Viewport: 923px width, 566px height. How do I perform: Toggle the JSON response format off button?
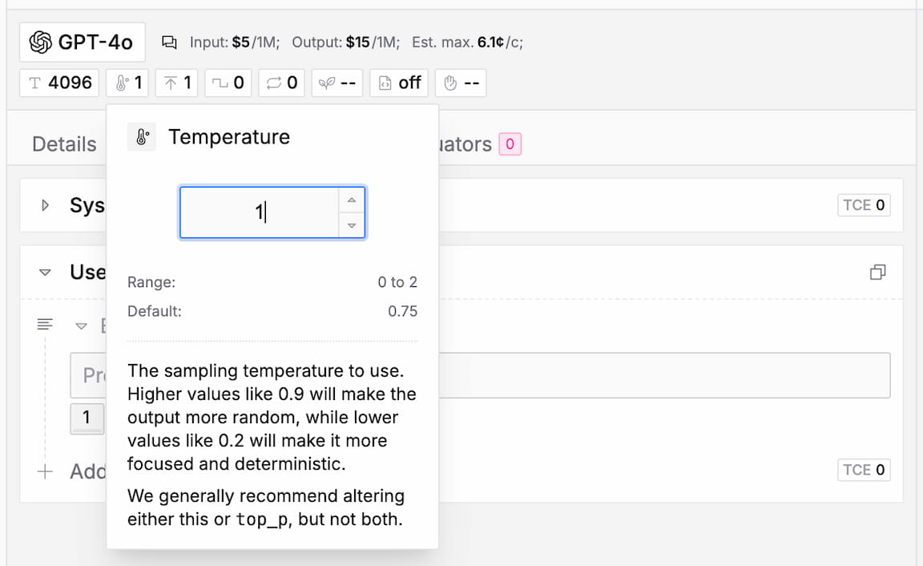(x=399, y=83)
